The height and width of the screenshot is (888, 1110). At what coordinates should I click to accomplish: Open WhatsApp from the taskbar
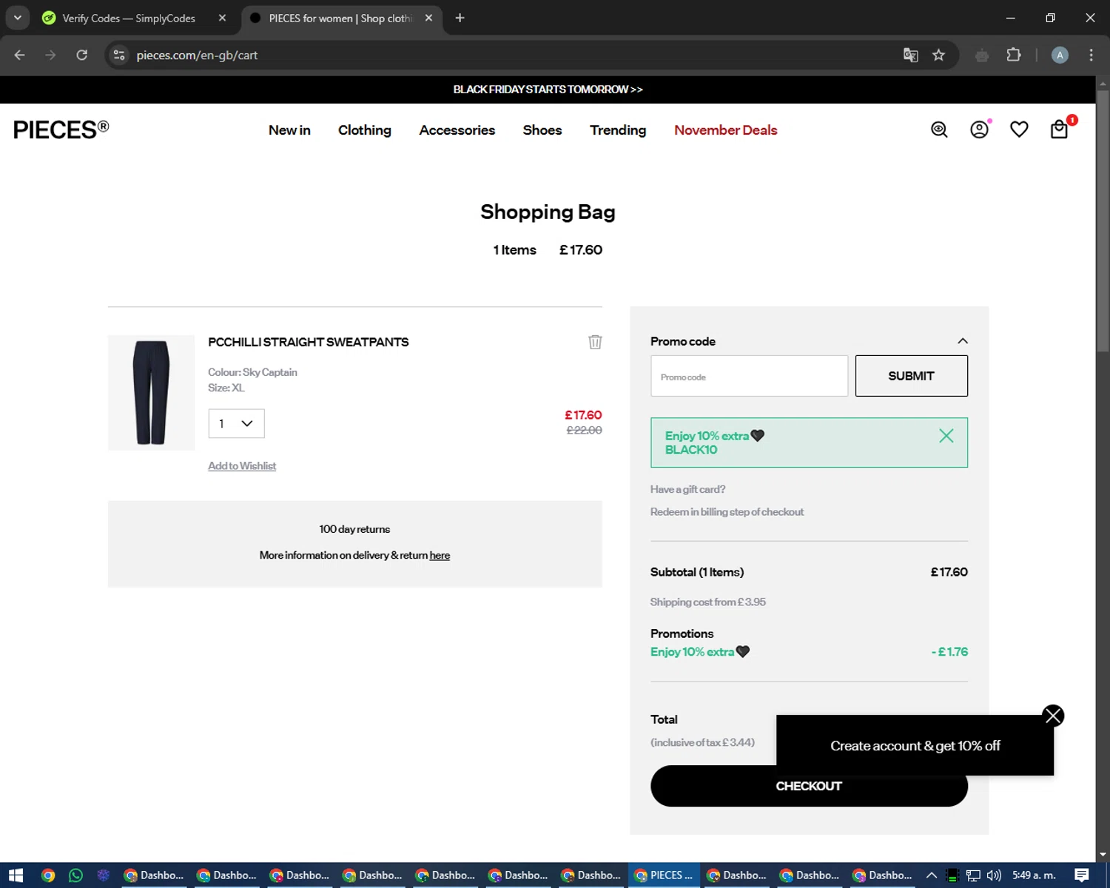[x=75, y=875]
